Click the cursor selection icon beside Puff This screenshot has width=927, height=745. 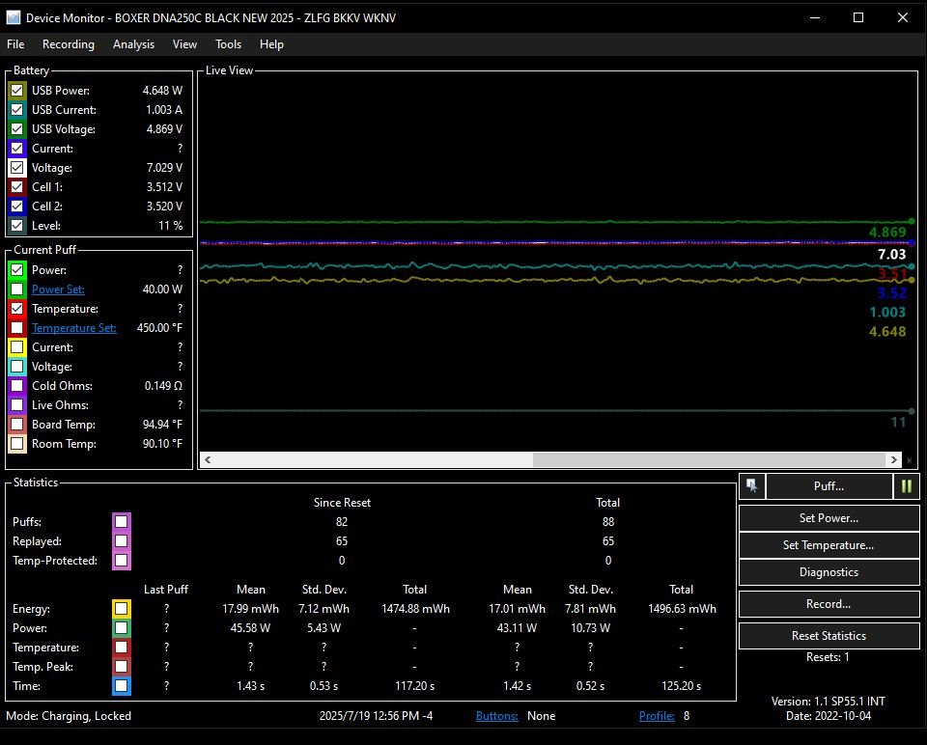(x=752, y=486)
